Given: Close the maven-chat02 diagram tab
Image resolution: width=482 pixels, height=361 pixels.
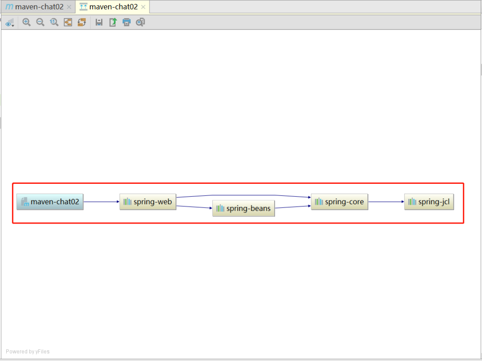Looking at the screenshot, I should (x=142, y=7).
